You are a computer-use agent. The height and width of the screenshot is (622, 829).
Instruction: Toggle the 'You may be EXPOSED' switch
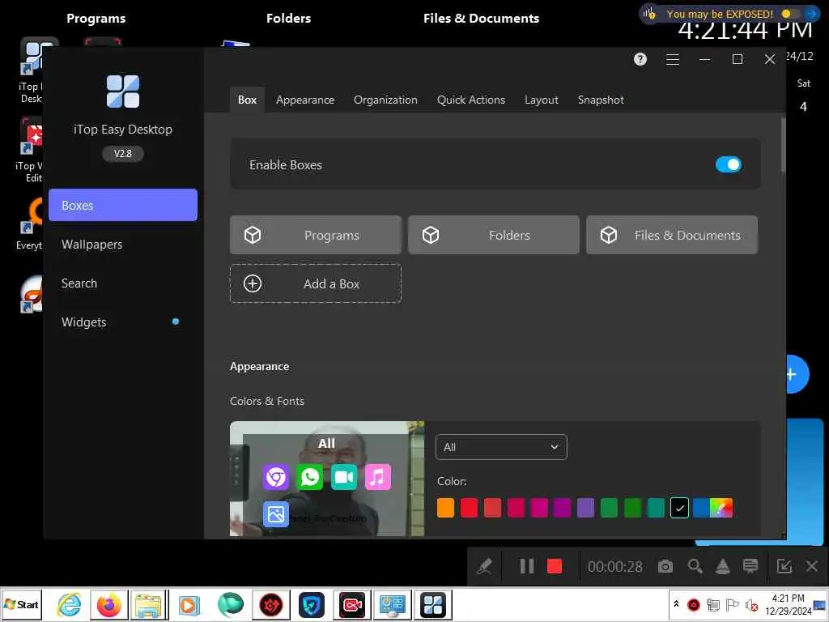[x=791, y=14]
